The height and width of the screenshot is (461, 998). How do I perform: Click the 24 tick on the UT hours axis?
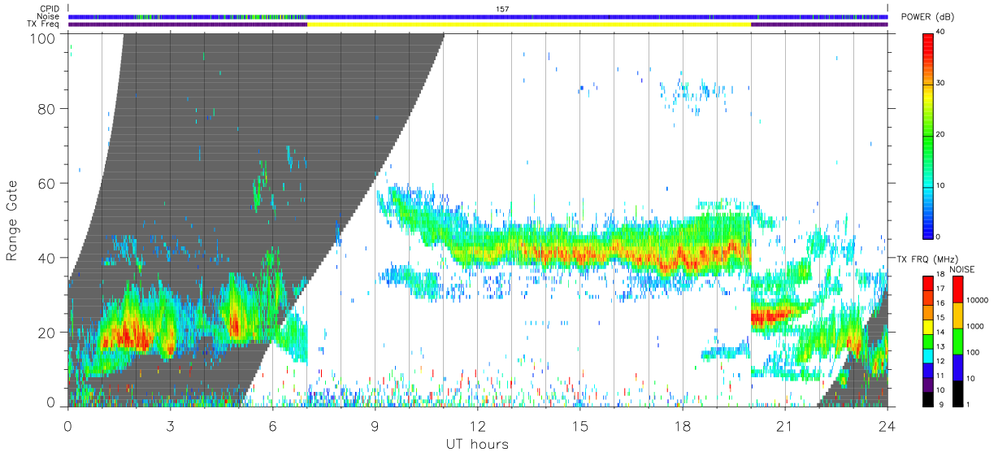(887, 425)
